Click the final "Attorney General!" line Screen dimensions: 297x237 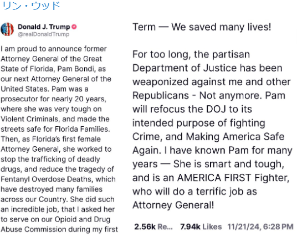(173, 205)
